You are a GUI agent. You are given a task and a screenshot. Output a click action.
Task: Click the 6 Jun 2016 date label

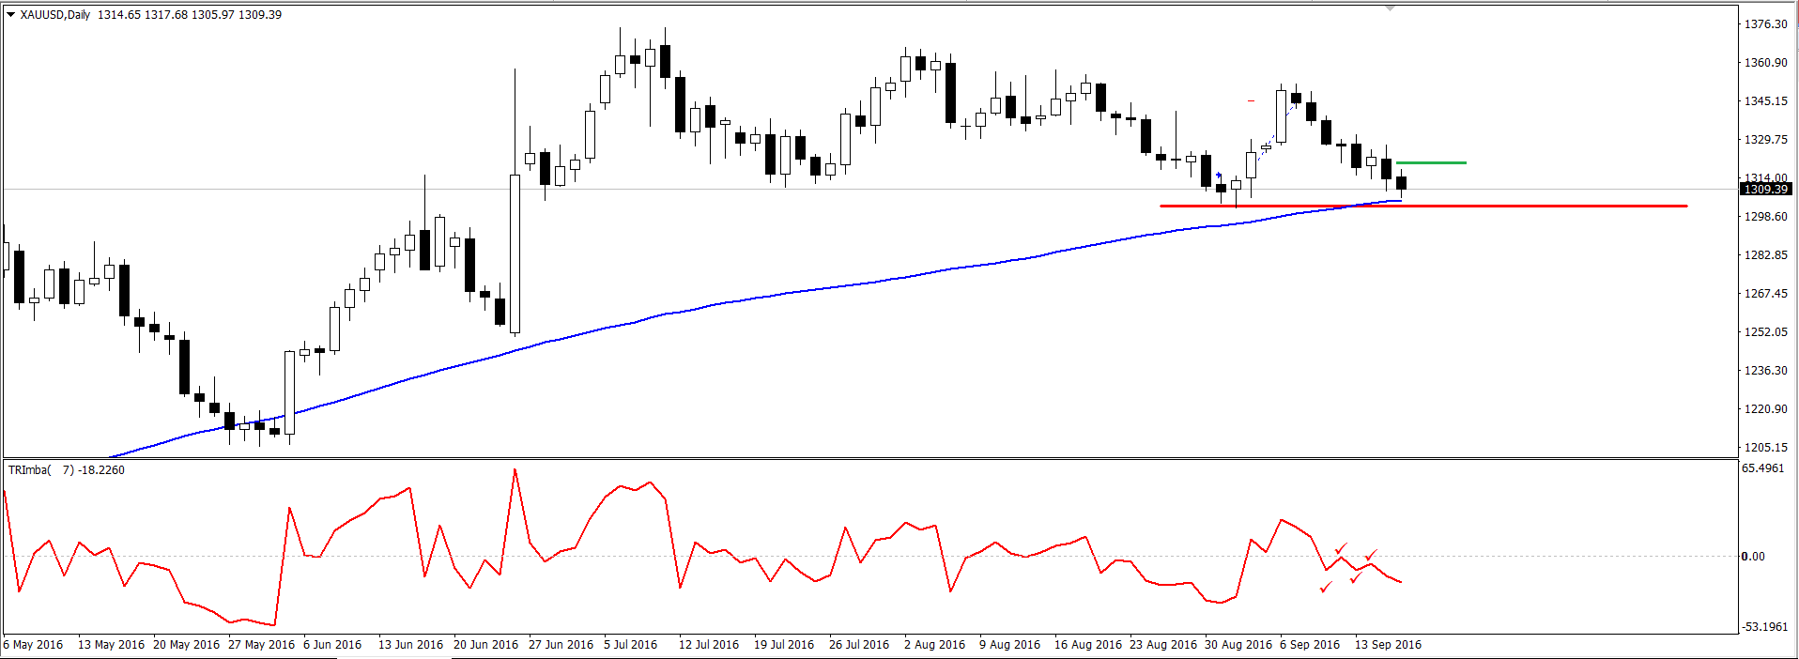click(332, 645)
